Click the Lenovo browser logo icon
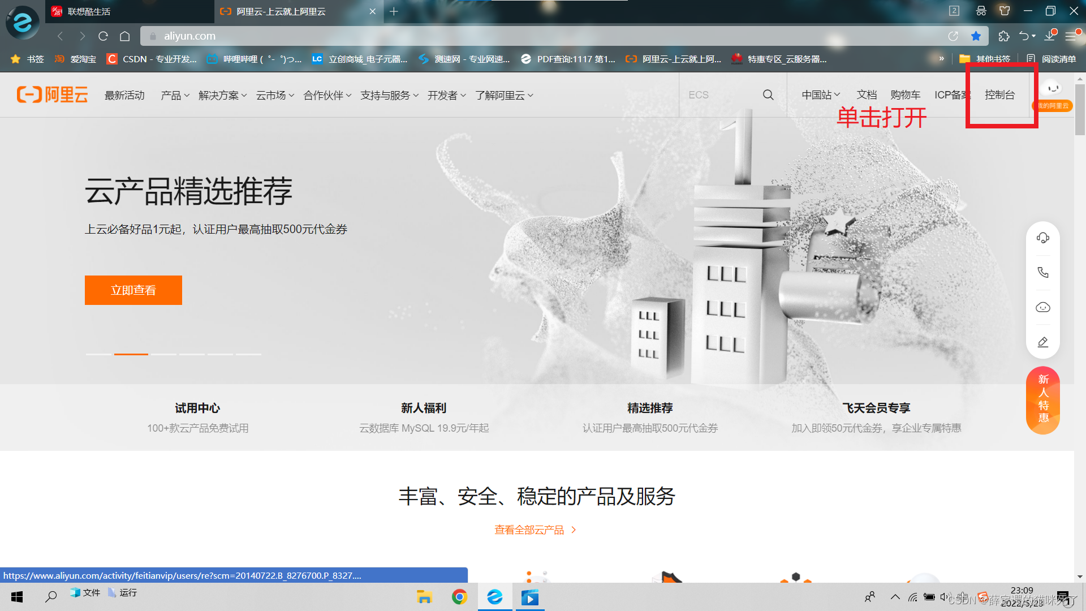Image resolution: width=1086 pixels, height=611 pixels. tap(23, 22)
